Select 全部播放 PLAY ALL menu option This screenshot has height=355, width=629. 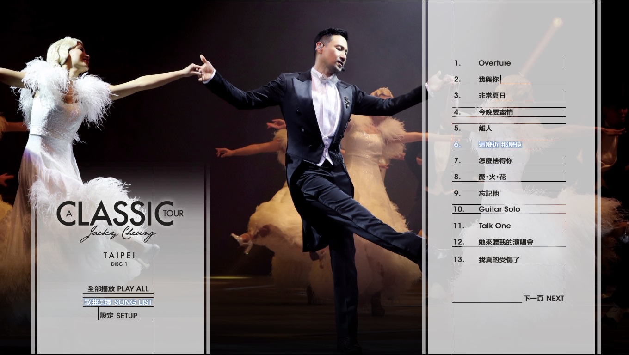[x=118, y=289]
